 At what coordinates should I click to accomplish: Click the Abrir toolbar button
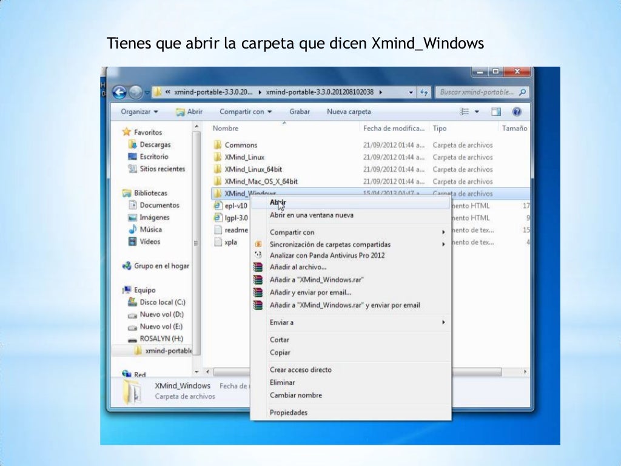[189, 112]
